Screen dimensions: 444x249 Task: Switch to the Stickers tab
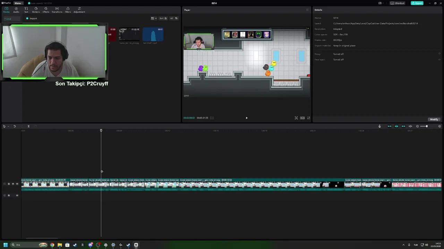tap(36, 10)
